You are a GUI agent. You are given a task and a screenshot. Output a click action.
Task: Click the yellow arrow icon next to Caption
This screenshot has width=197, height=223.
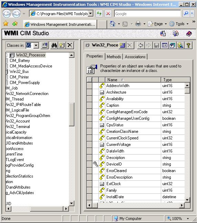click(102, 105)
